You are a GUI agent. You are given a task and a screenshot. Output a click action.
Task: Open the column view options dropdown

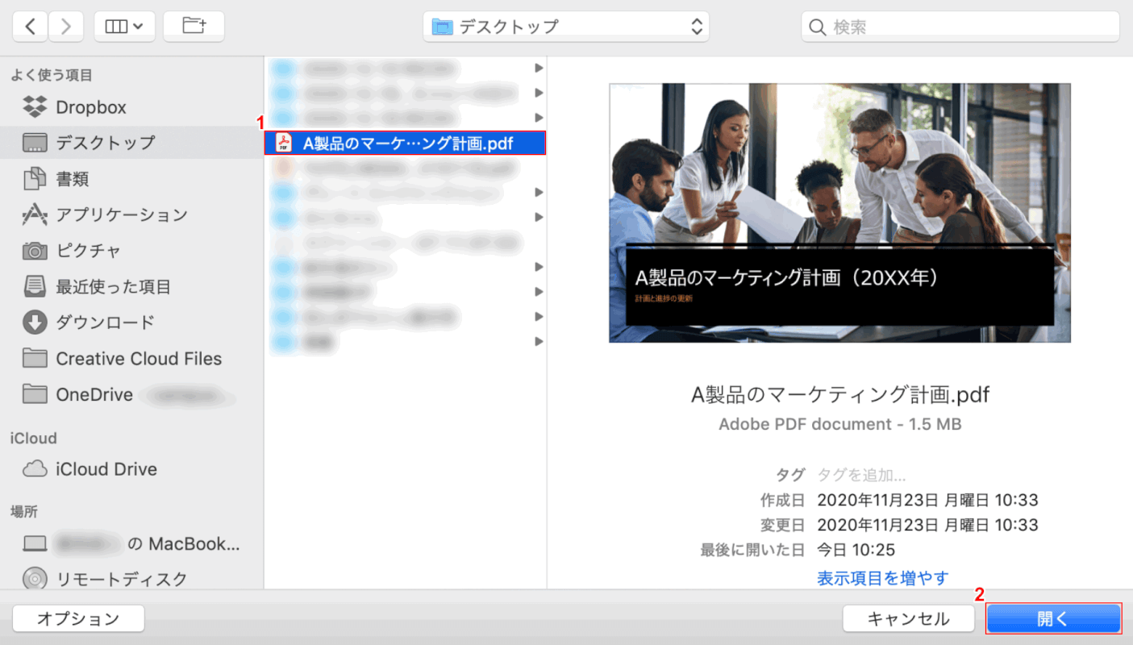coord(124,27)
